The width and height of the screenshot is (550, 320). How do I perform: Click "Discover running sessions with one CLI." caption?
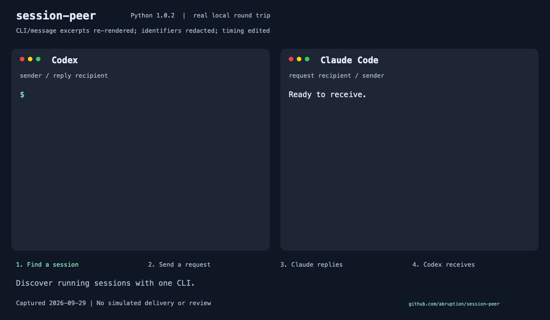[105, 283]
